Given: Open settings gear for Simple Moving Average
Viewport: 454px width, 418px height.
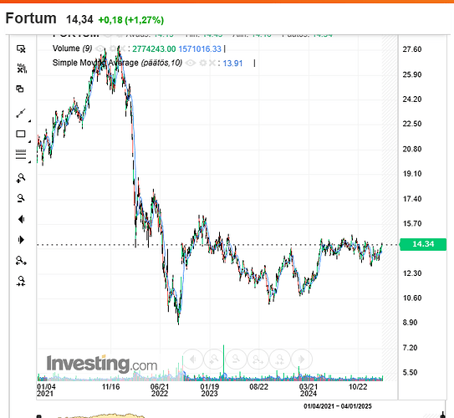Looking at the screenshot, I should click(x=203, y=63).
